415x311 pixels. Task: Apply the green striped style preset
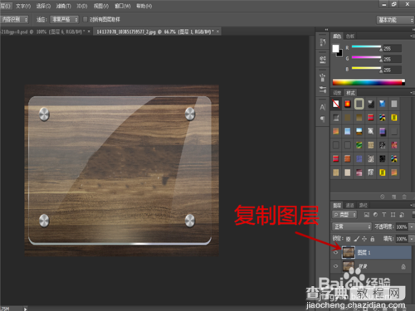pyautogui.click(x=359, y=145)
